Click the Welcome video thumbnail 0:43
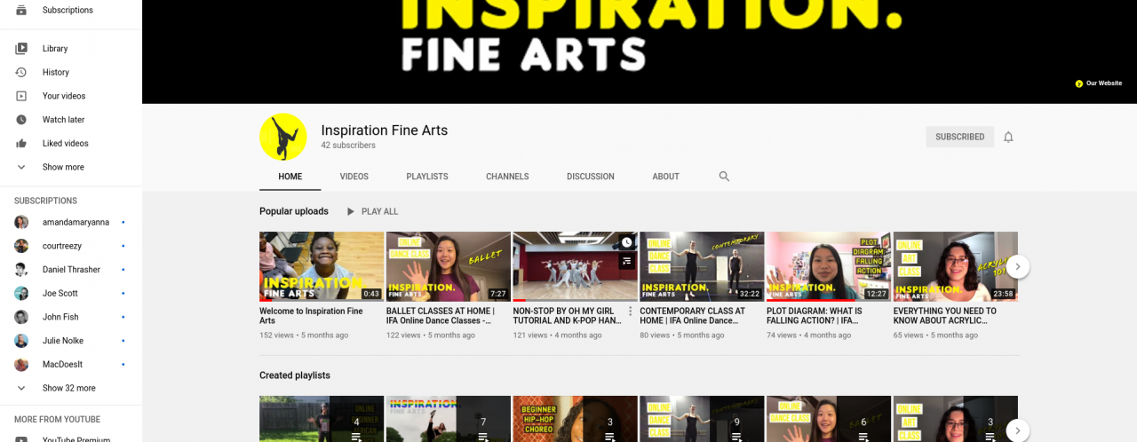The width and height of the screenshot is (1137, 442). coord(322,266)
